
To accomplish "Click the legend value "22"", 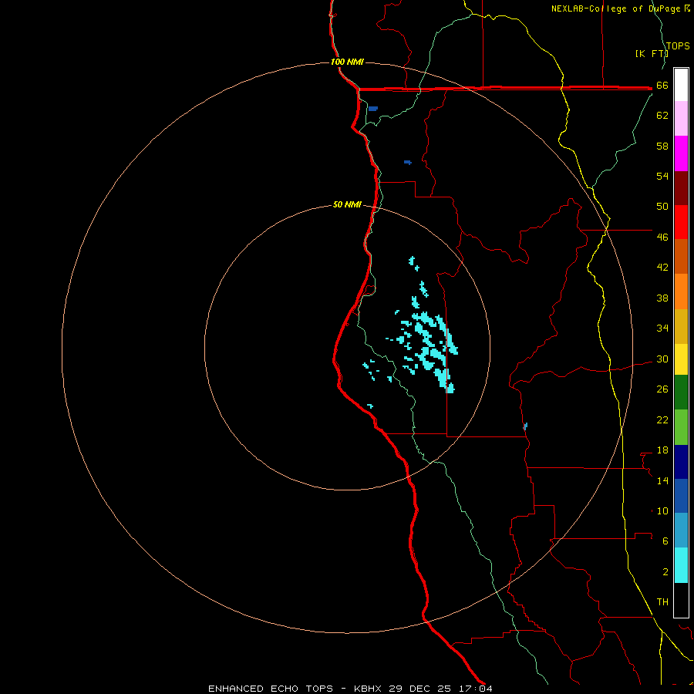I will click(x=662, y=419).
